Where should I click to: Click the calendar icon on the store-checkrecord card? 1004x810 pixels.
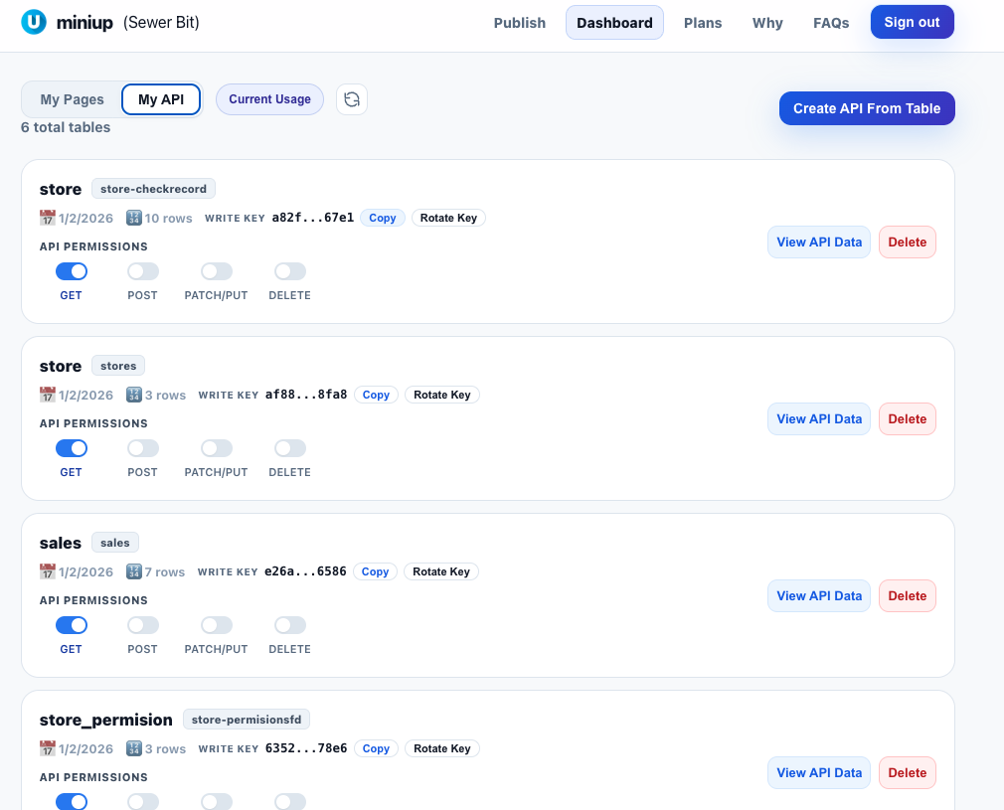(46, 218)
